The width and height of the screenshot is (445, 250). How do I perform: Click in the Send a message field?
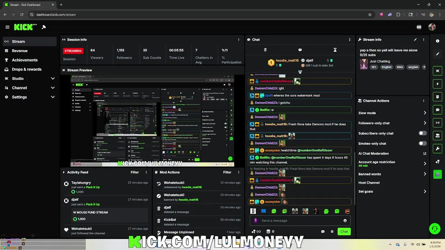point(301,220)
